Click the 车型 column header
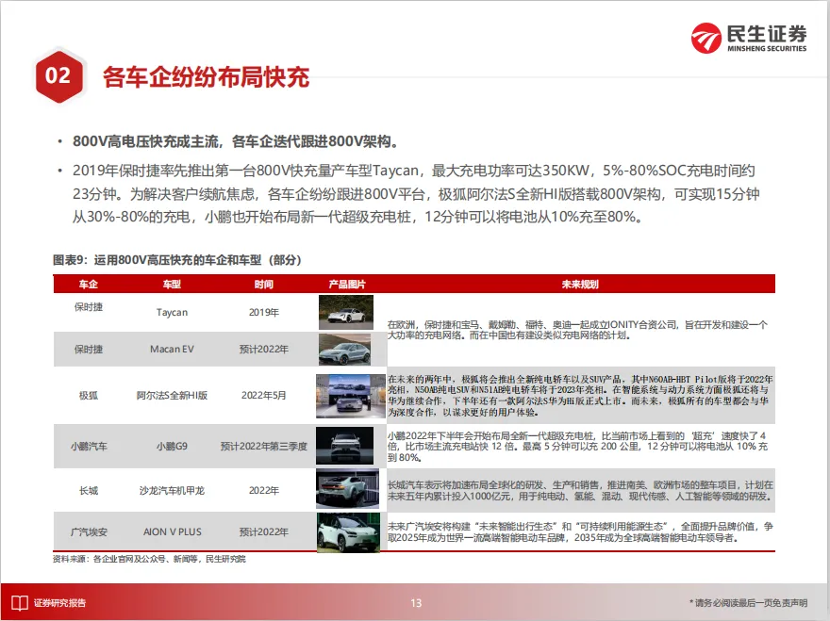 click(x=172, y=284)
